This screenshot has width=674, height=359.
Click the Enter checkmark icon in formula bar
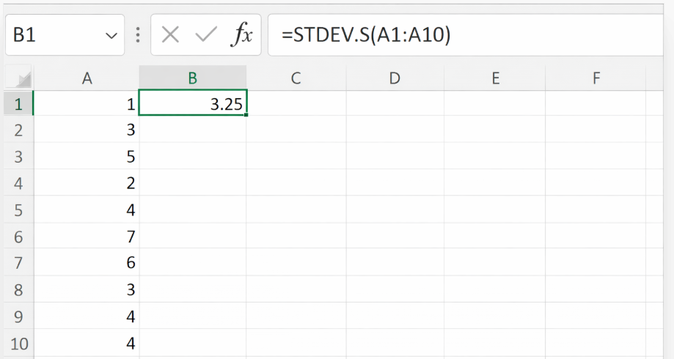point(206,35)
